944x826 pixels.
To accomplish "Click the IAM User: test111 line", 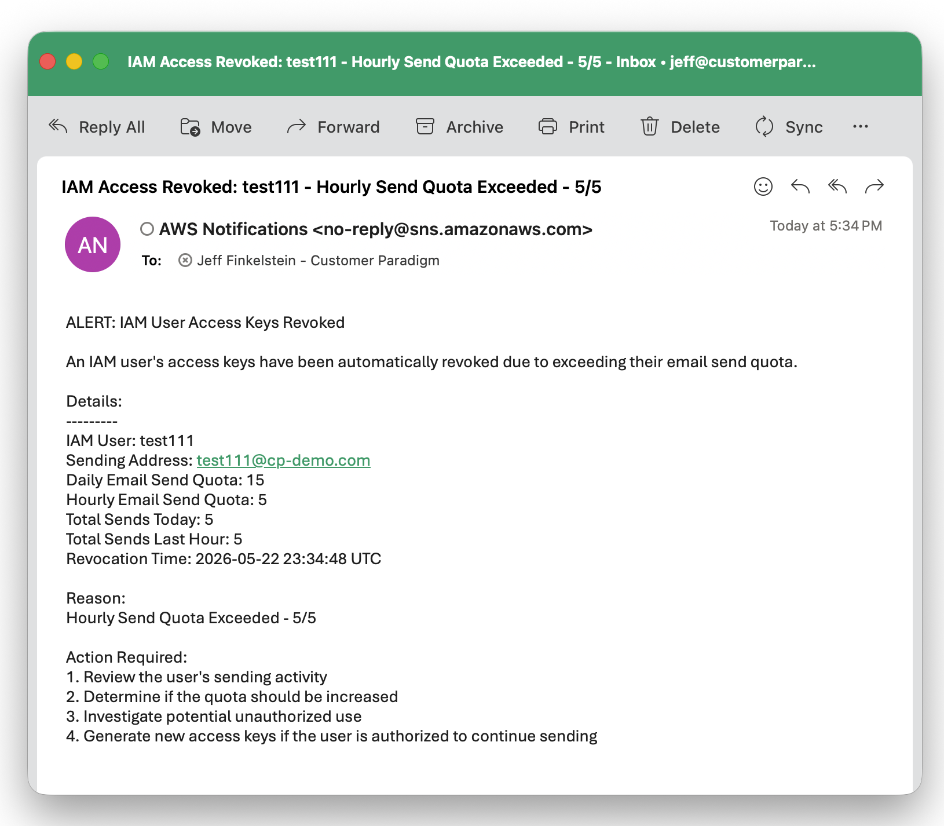I will (x=130, y=441).
